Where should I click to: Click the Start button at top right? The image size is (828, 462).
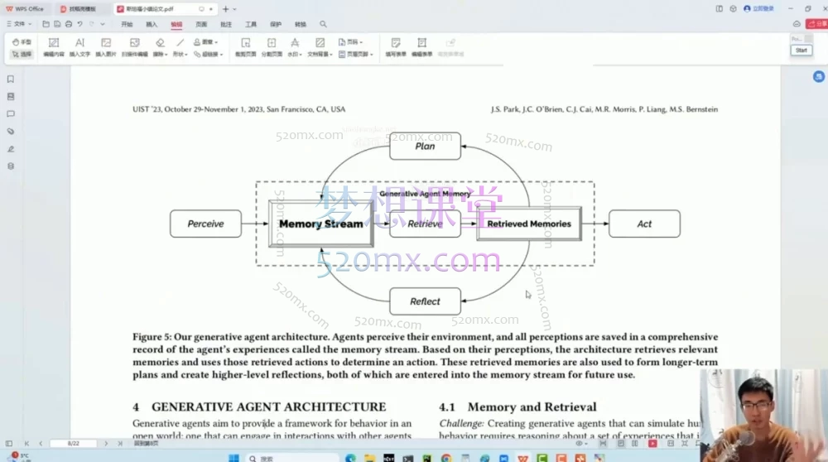click(801, 51)
